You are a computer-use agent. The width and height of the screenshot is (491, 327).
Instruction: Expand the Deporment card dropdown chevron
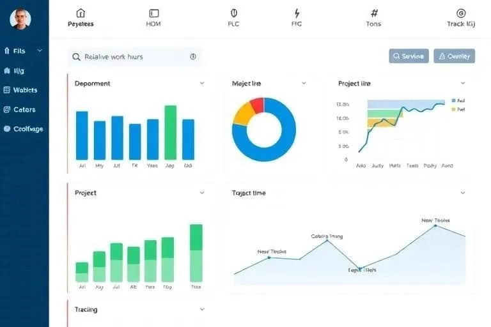[x=202, y=83]
